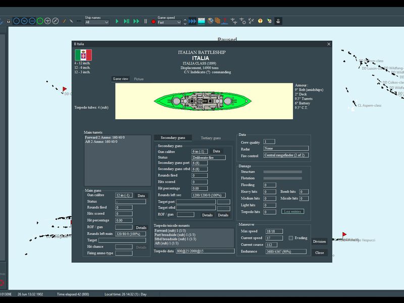This screenshot has height=303, width=404.
Task: Select the Secondary guns tab
Action: [x=173, y=138]
